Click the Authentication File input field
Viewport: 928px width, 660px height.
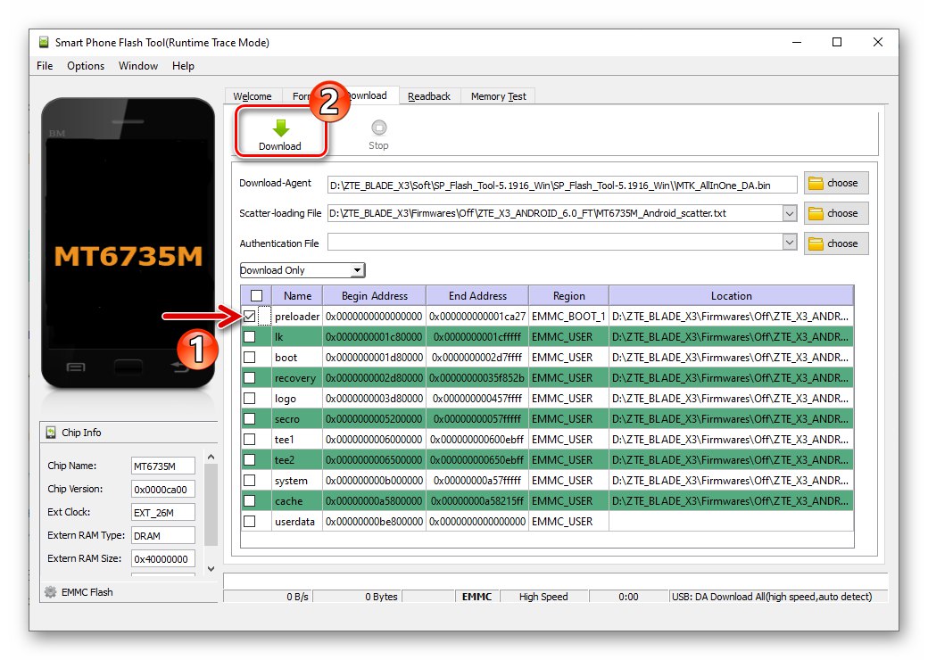pos(555,242)
